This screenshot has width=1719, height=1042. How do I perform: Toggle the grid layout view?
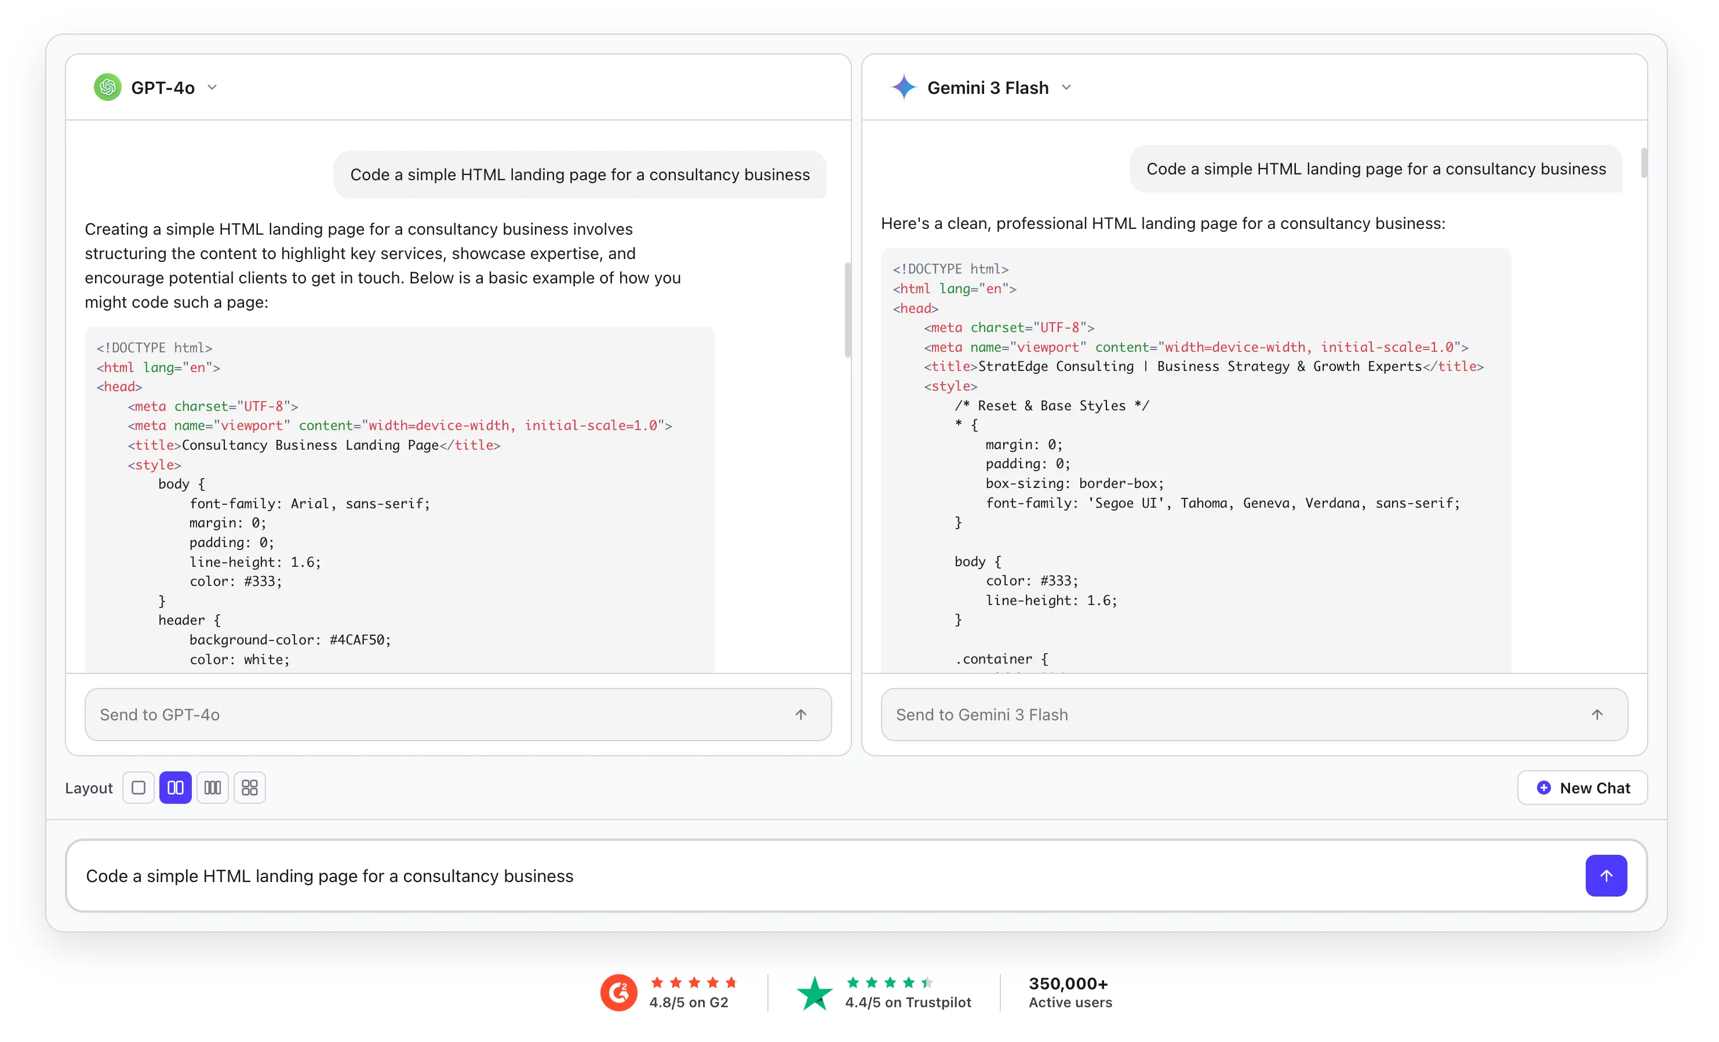[x=250, y=788]
